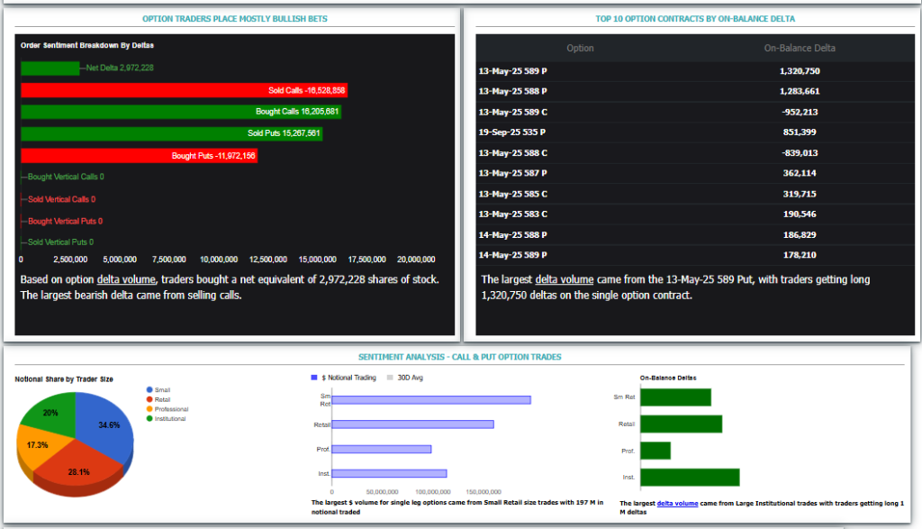Screen dimensions: 922x529
Task: Select the 28.1% red pie slice
Action: click(x=79, y=470)
